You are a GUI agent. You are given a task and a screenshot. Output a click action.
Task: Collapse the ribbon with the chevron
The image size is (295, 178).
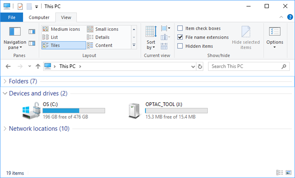[x=281, y=17]
